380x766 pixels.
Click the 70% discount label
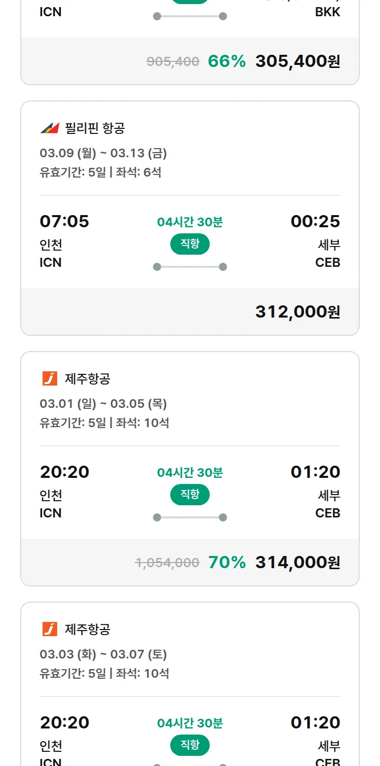point(227,562)
